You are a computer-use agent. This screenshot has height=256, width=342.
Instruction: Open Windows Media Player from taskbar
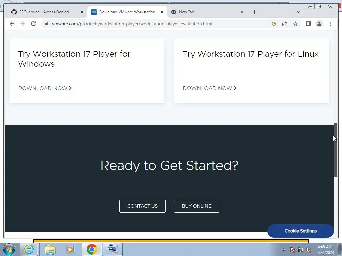click(x=70, y=249)
